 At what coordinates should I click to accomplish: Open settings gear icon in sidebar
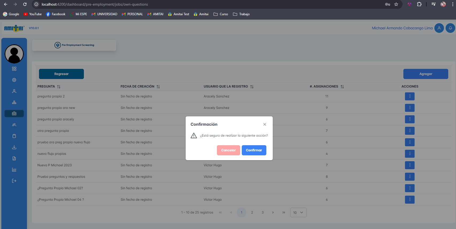pyautogui.click(x=14, y=80)
